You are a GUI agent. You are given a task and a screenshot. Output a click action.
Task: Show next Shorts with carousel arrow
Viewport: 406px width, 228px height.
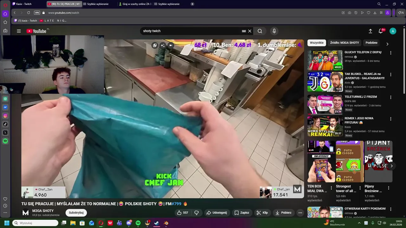[391, 166]
